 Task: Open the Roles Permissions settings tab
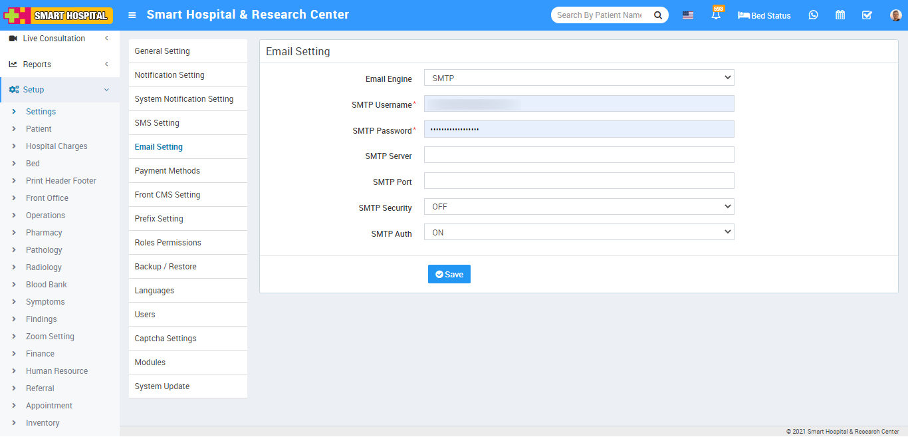168,243
